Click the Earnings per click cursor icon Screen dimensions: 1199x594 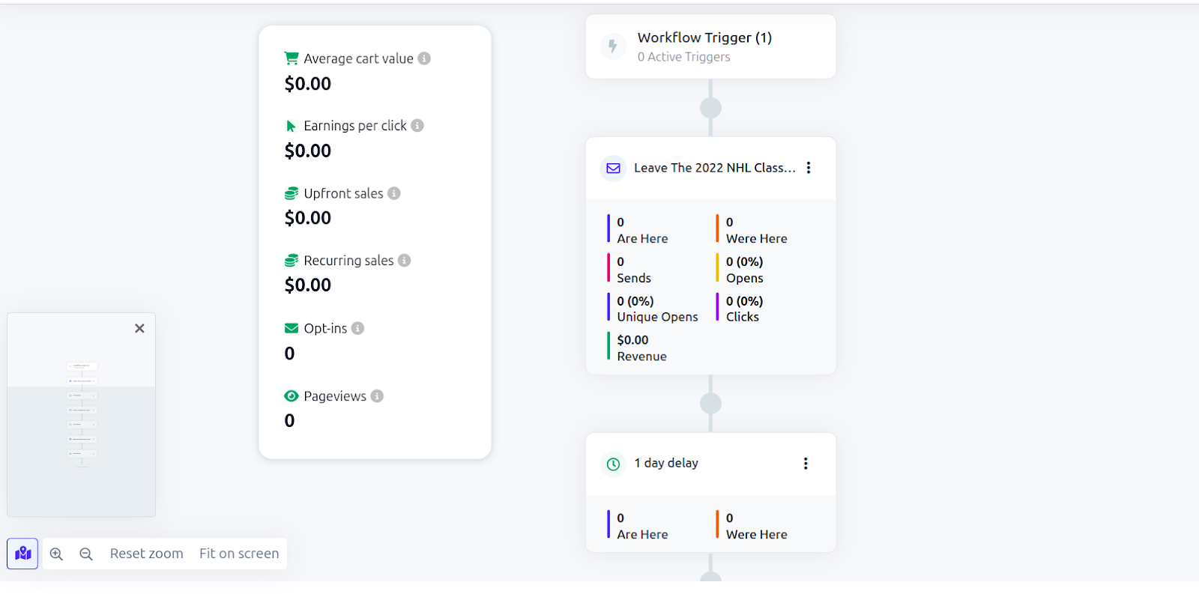292,126
